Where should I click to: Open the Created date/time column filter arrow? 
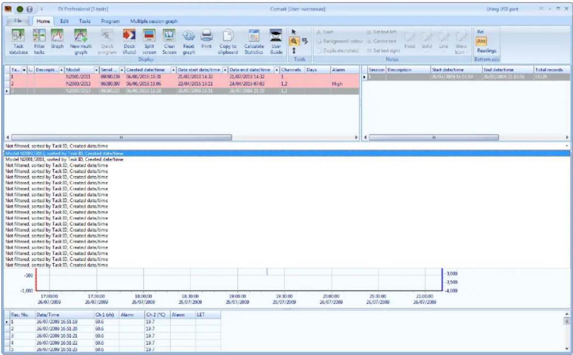(174, 70)
